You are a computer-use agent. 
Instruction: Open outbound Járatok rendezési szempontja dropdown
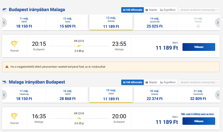click(x=199, y=10)
